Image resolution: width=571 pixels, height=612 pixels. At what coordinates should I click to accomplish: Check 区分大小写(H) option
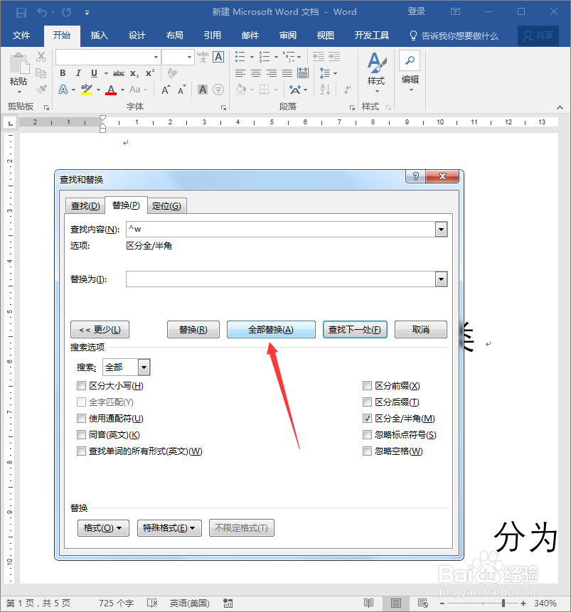[81, 386]
